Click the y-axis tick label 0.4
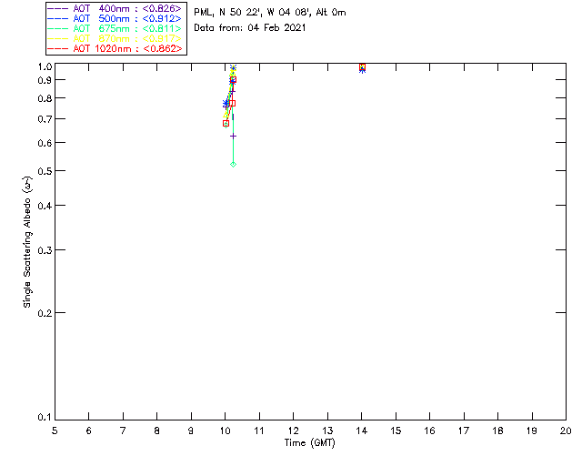Image resolution: width=582 pixels, height=466 pixels. [x=45, y=206]
